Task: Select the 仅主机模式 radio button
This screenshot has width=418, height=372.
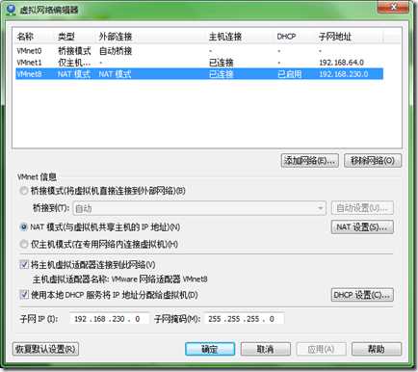Action: tap(24, 244)
